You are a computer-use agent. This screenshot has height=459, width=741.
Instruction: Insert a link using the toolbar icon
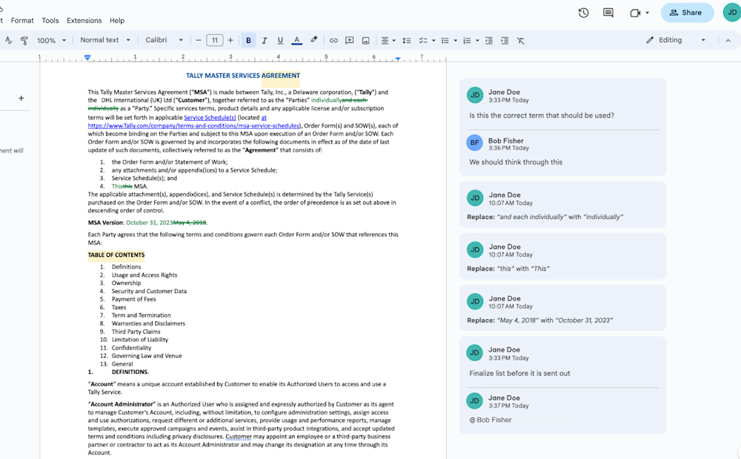click(x=333, y=41)
